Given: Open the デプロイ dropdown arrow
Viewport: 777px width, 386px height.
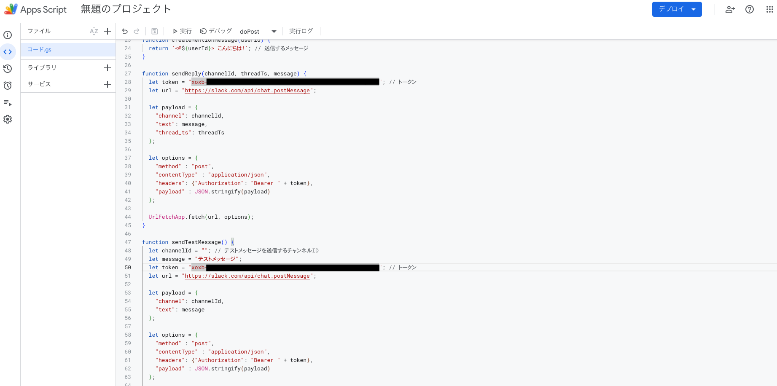Looking at the screenshot, I should click(694, 9).
